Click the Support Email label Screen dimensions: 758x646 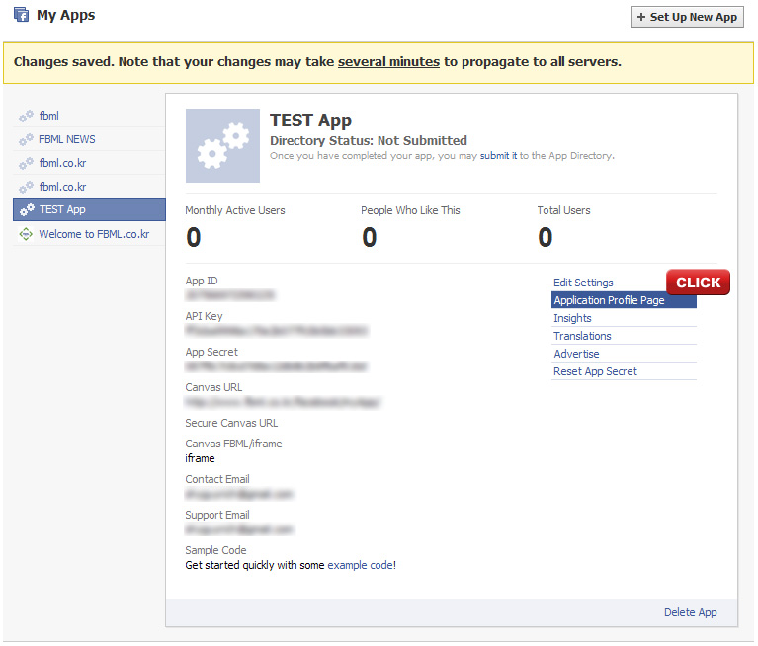pos(217,515)
